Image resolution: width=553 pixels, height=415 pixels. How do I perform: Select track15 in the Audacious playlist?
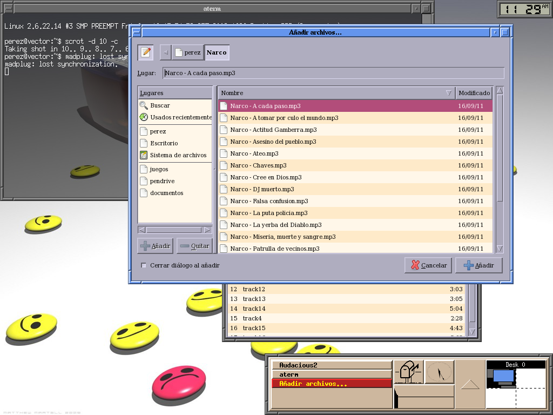coord(346,328)
